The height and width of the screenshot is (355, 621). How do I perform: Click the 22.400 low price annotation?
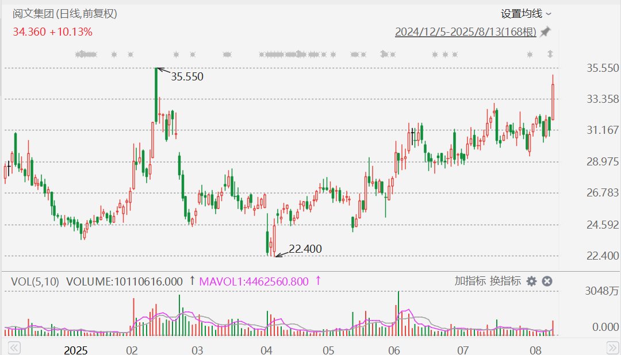[305, 249]
